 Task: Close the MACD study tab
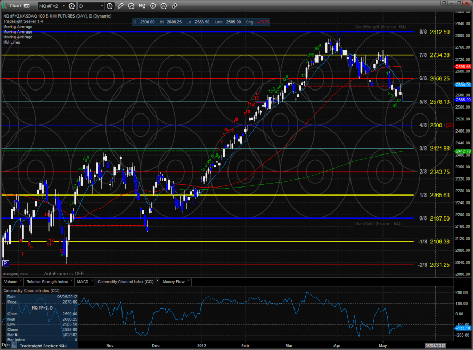point(92,281)
